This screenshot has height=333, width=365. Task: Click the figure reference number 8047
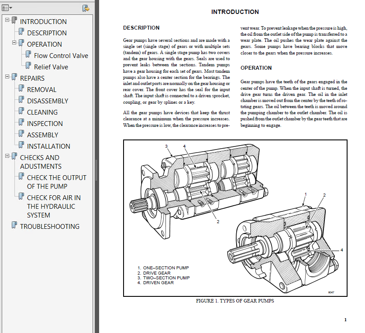pyautogui.click(x=331, y=292)
